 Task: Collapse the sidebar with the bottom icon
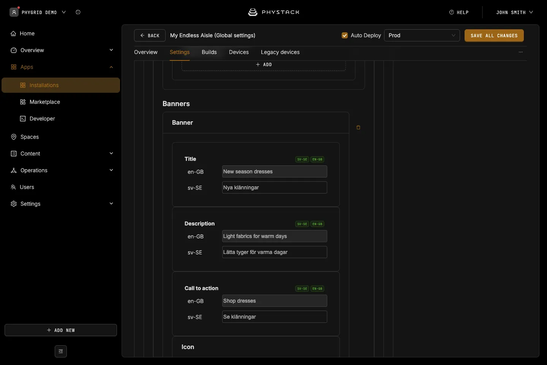[x=61, y=351]
